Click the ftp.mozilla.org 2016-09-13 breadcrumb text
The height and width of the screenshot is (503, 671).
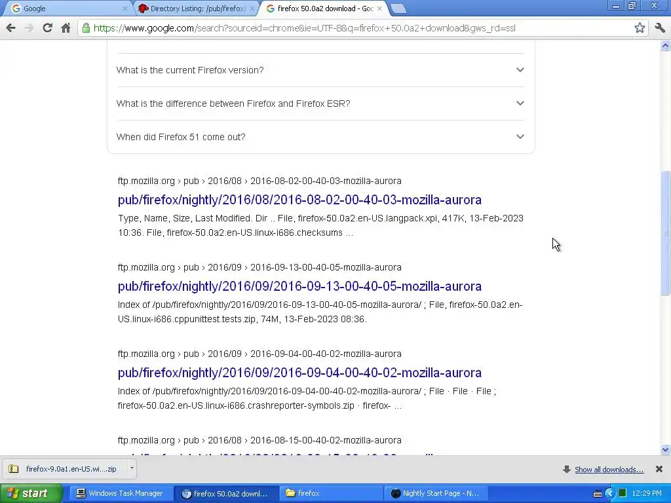[259, 267]
